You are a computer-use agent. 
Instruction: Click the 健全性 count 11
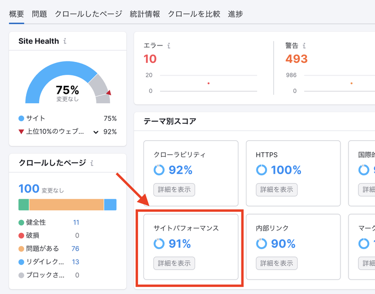pos(76,222)
